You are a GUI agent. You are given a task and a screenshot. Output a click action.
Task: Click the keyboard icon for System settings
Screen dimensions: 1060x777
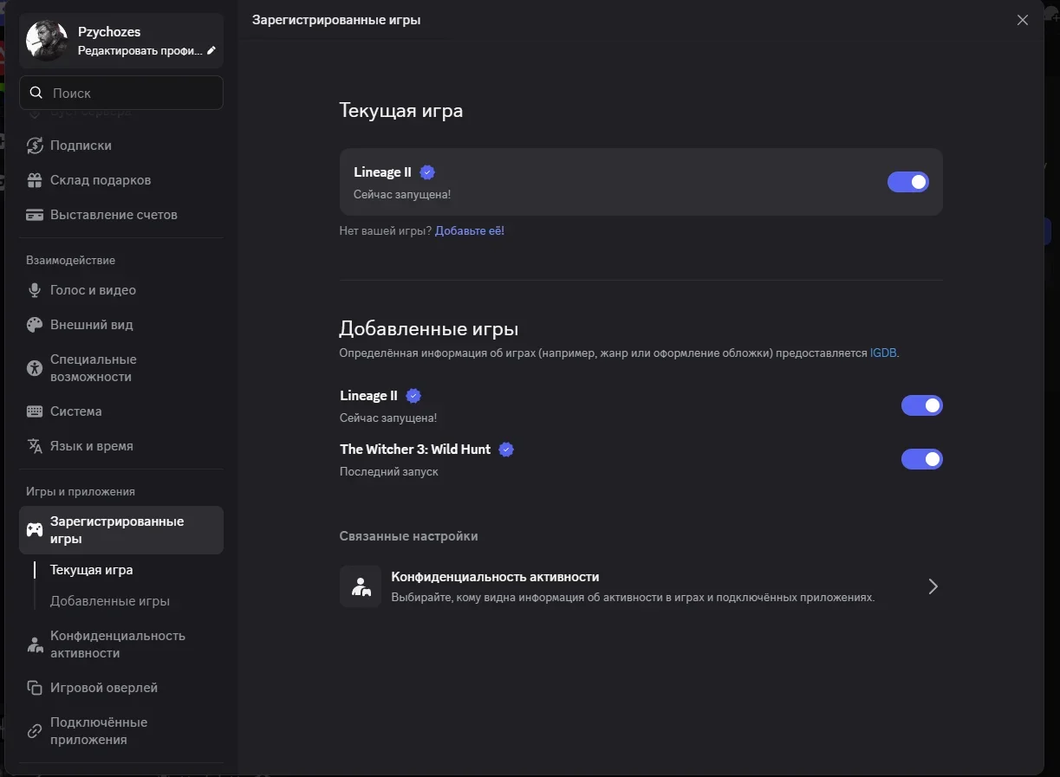click(x=35, y=411)
